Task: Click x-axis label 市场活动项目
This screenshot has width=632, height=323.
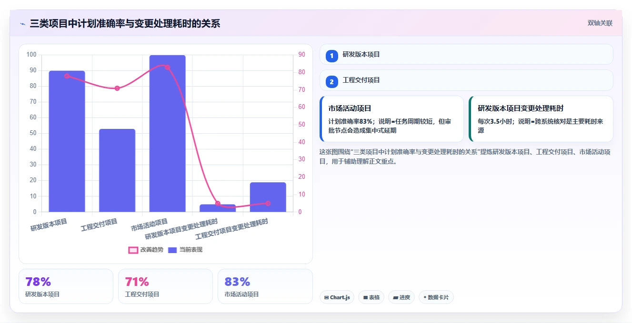Action: click(150, 225)
